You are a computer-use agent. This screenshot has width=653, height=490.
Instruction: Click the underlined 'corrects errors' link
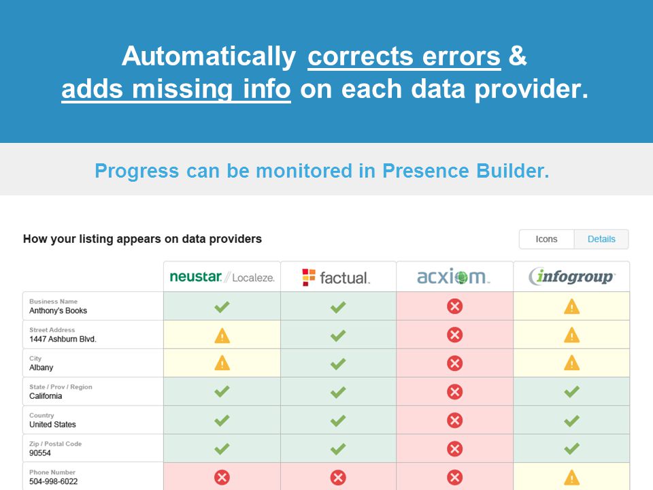click(404, 56)
